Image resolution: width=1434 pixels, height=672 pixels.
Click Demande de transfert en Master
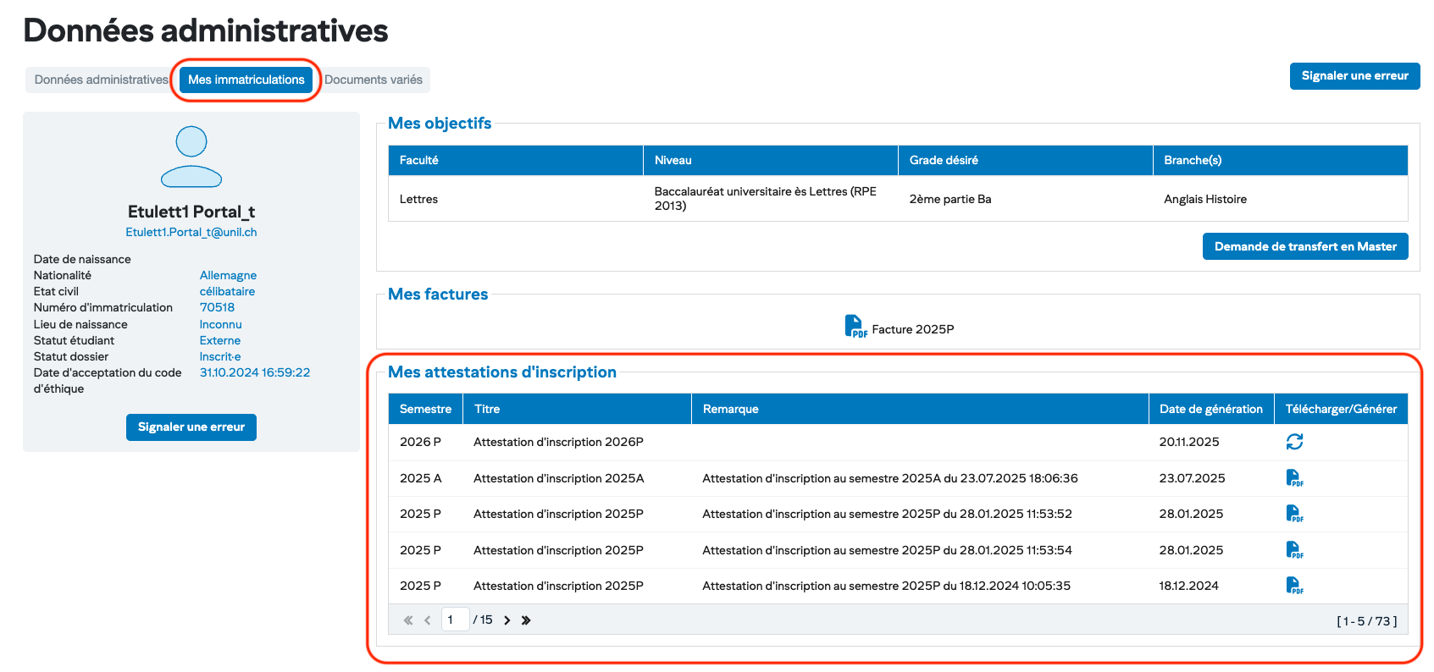coord(1305,246)
